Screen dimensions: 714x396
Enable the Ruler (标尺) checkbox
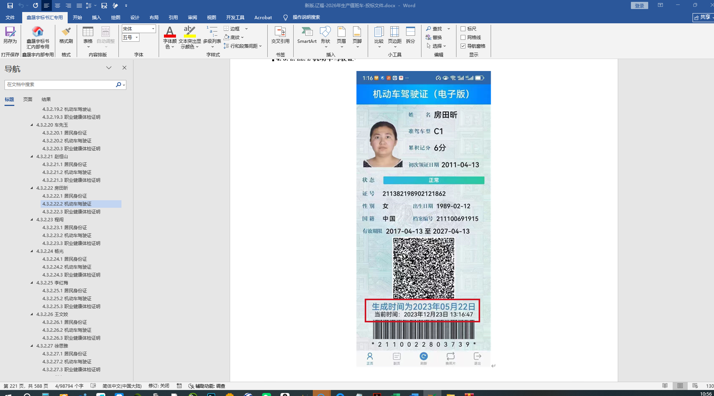[x=463, y=29]
